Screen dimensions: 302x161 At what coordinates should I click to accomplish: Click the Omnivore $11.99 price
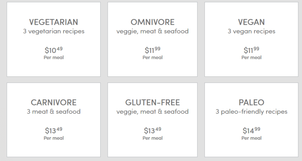[x=153, y=50]
